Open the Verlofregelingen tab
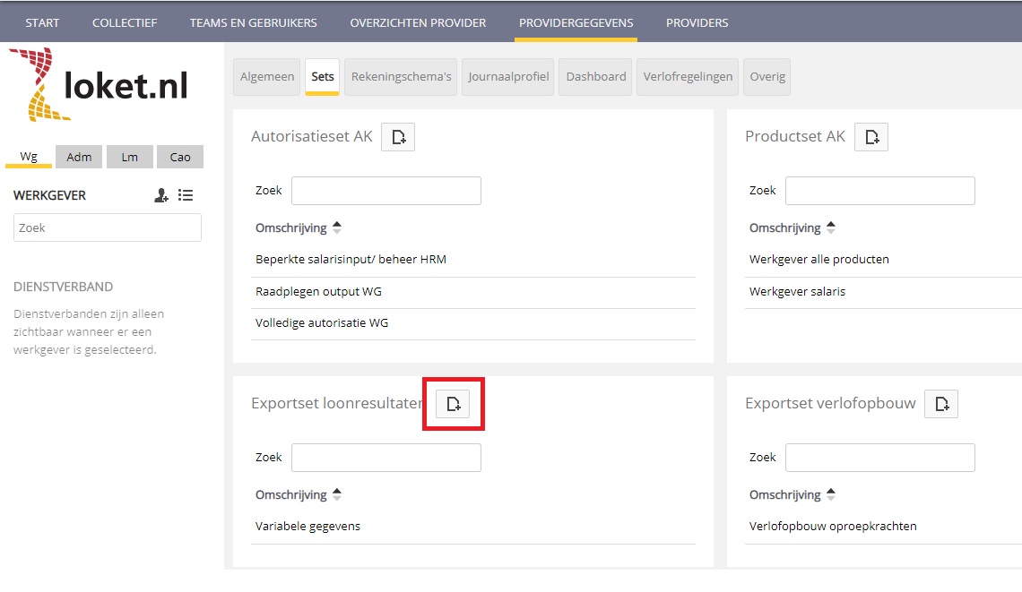 (688, 76)
